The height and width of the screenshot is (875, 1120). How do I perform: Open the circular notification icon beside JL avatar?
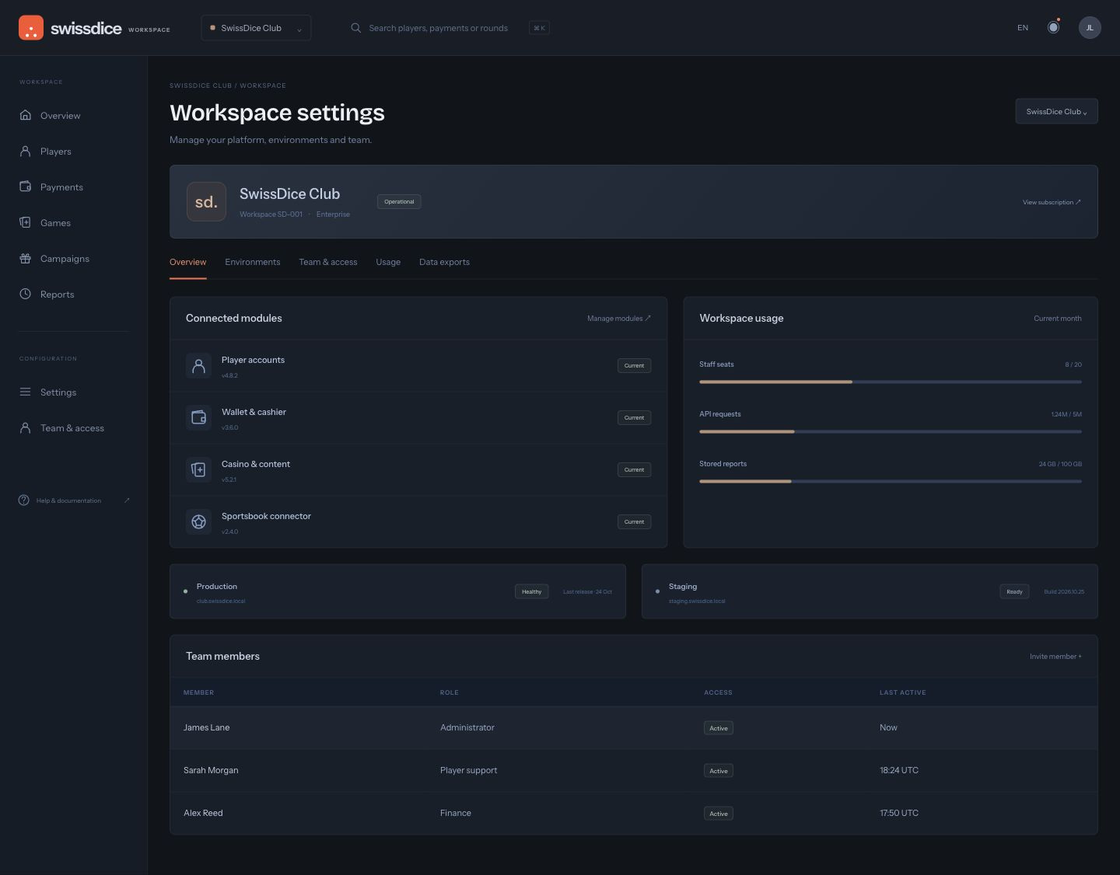coord(1053,27)
